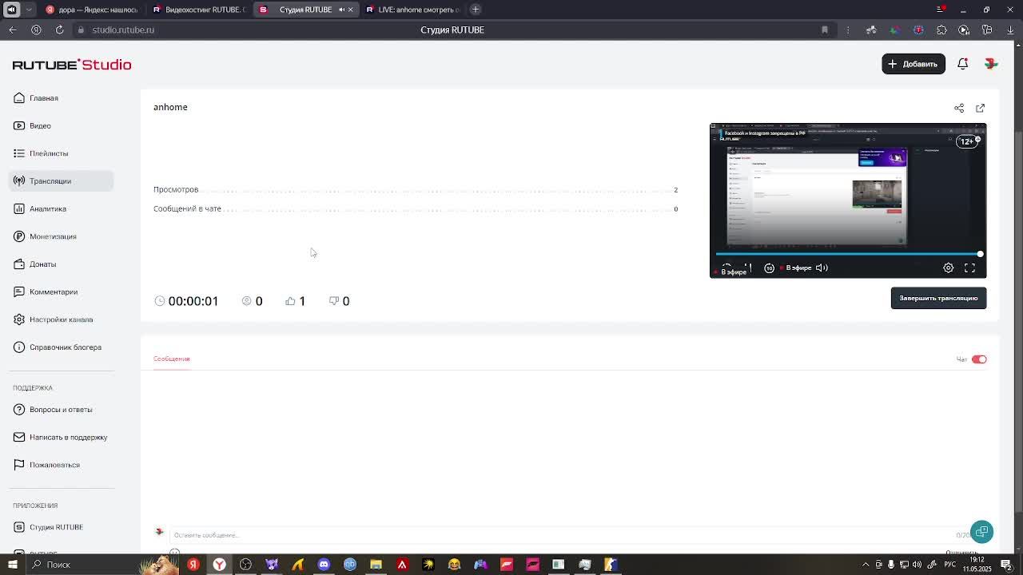Open the Windows Start menu
Screen dimensions: 1023x575
coord(13,565)
